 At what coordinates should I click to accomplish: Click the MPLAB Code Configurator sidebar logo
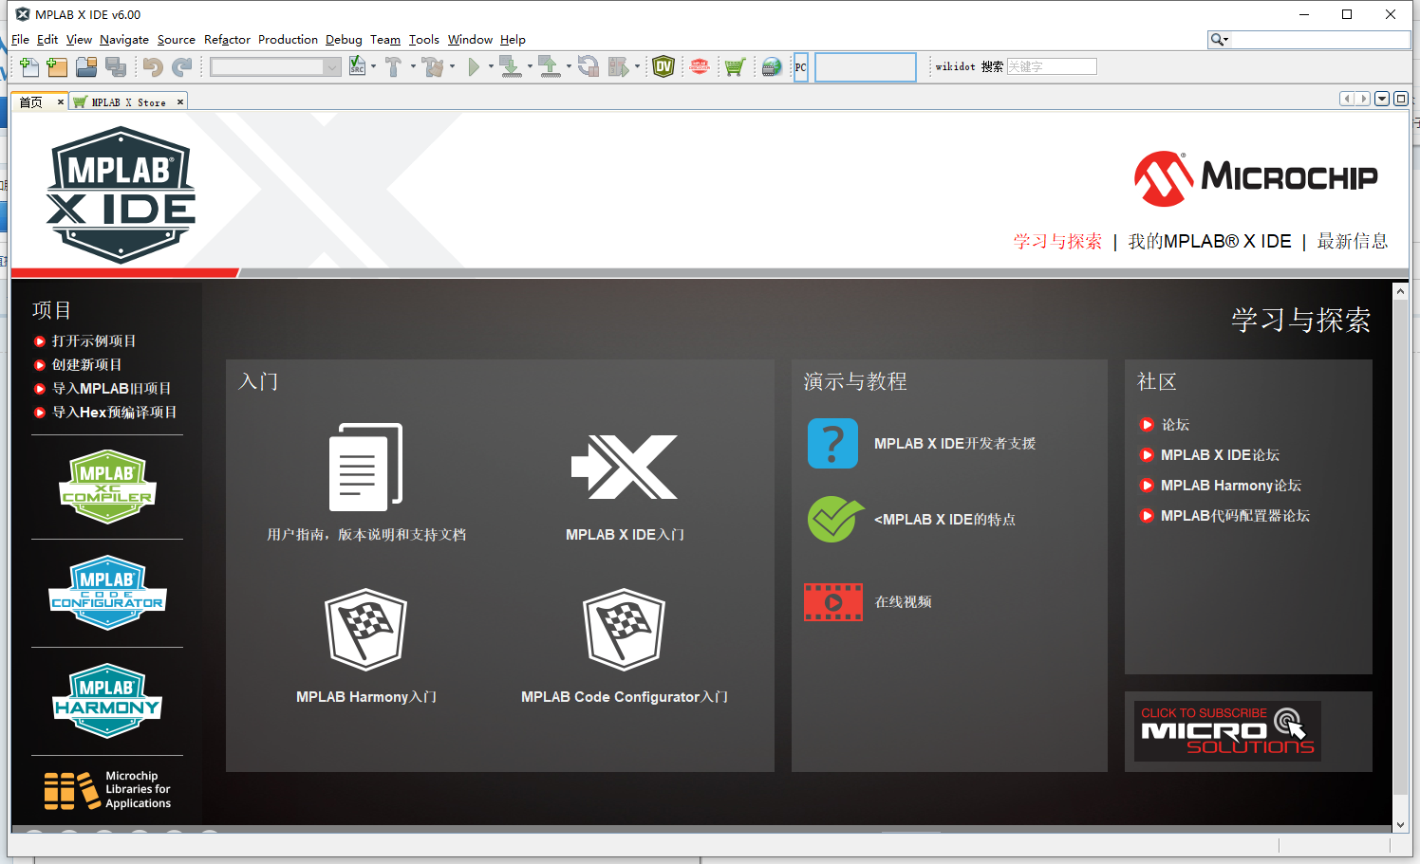coord(107,593)
